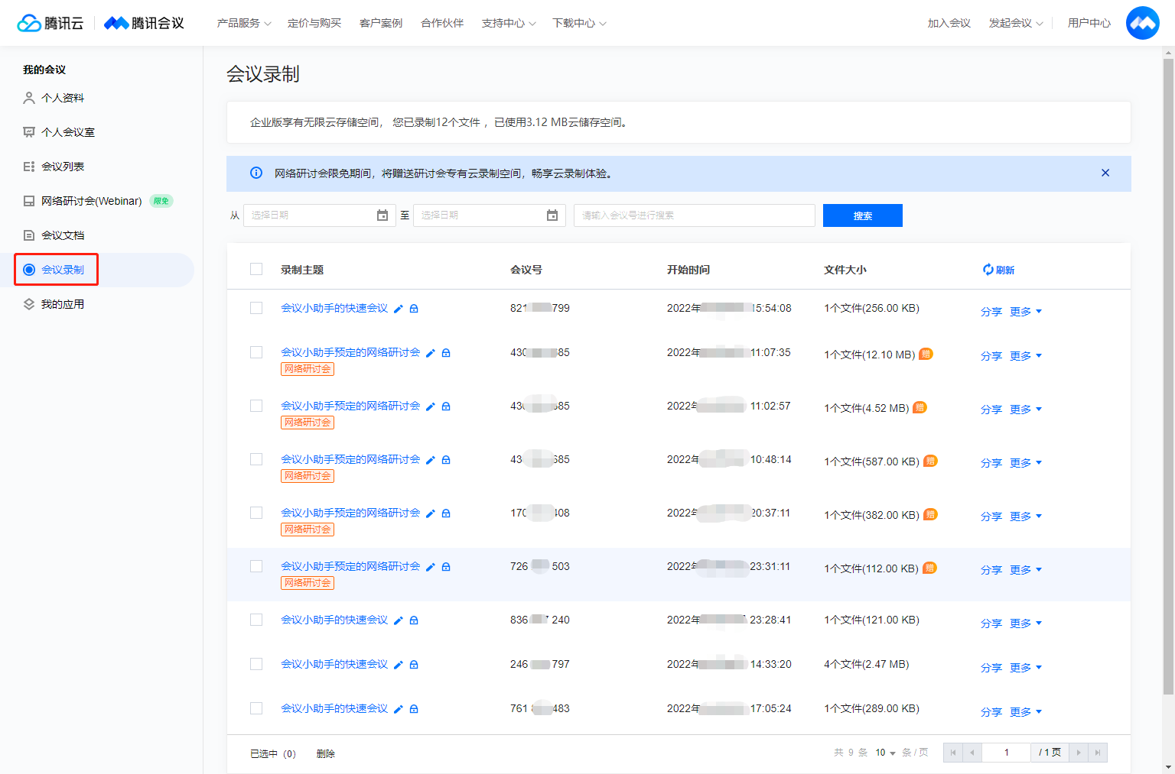Viewport: 1175px width, 774px height.
Task: Expand the 发起会议 dropdown
Action: coord(1016,23)
